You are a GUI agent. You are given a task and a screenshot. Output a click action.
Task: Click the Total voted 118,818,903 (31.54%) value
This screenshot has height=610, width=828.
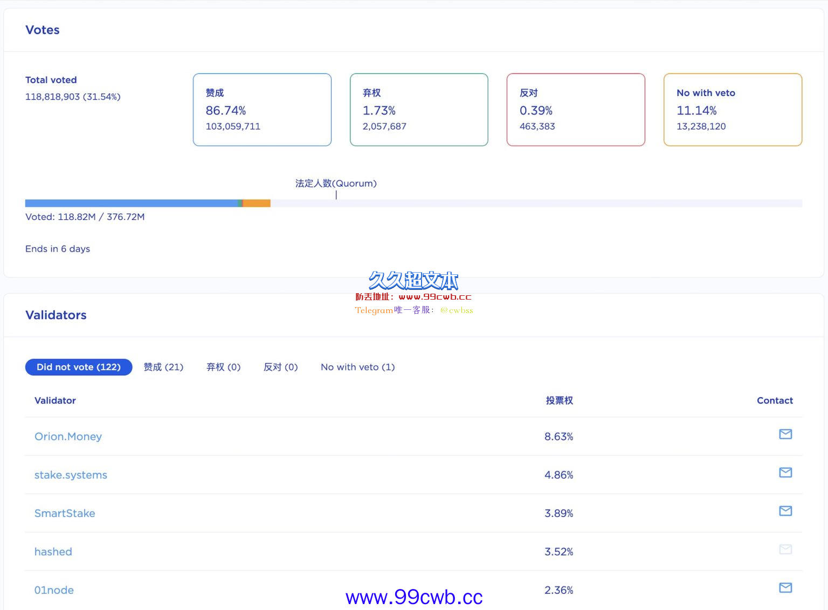click(73, 97)
